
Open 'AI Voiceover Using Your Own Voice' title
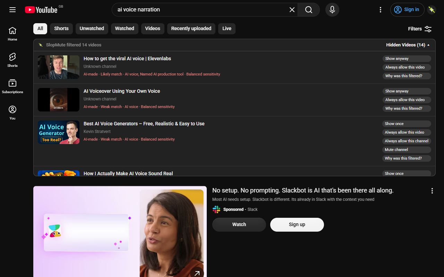tap(122, 91)
